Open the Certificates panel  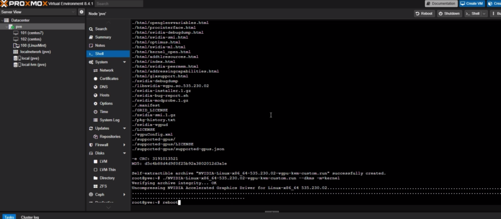pyautogui.click(x=109, y=79)
